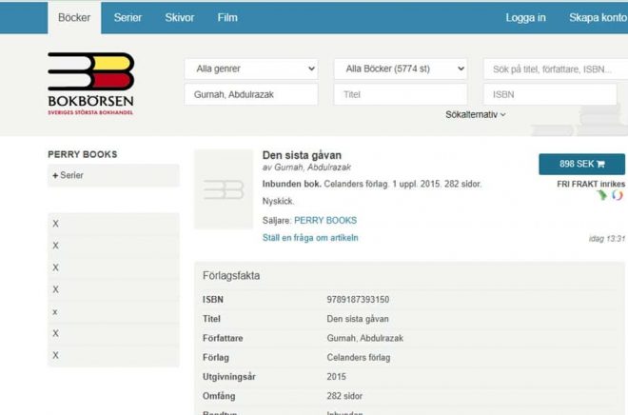Focus the title, author, ISBN search box

click(556, 69)
